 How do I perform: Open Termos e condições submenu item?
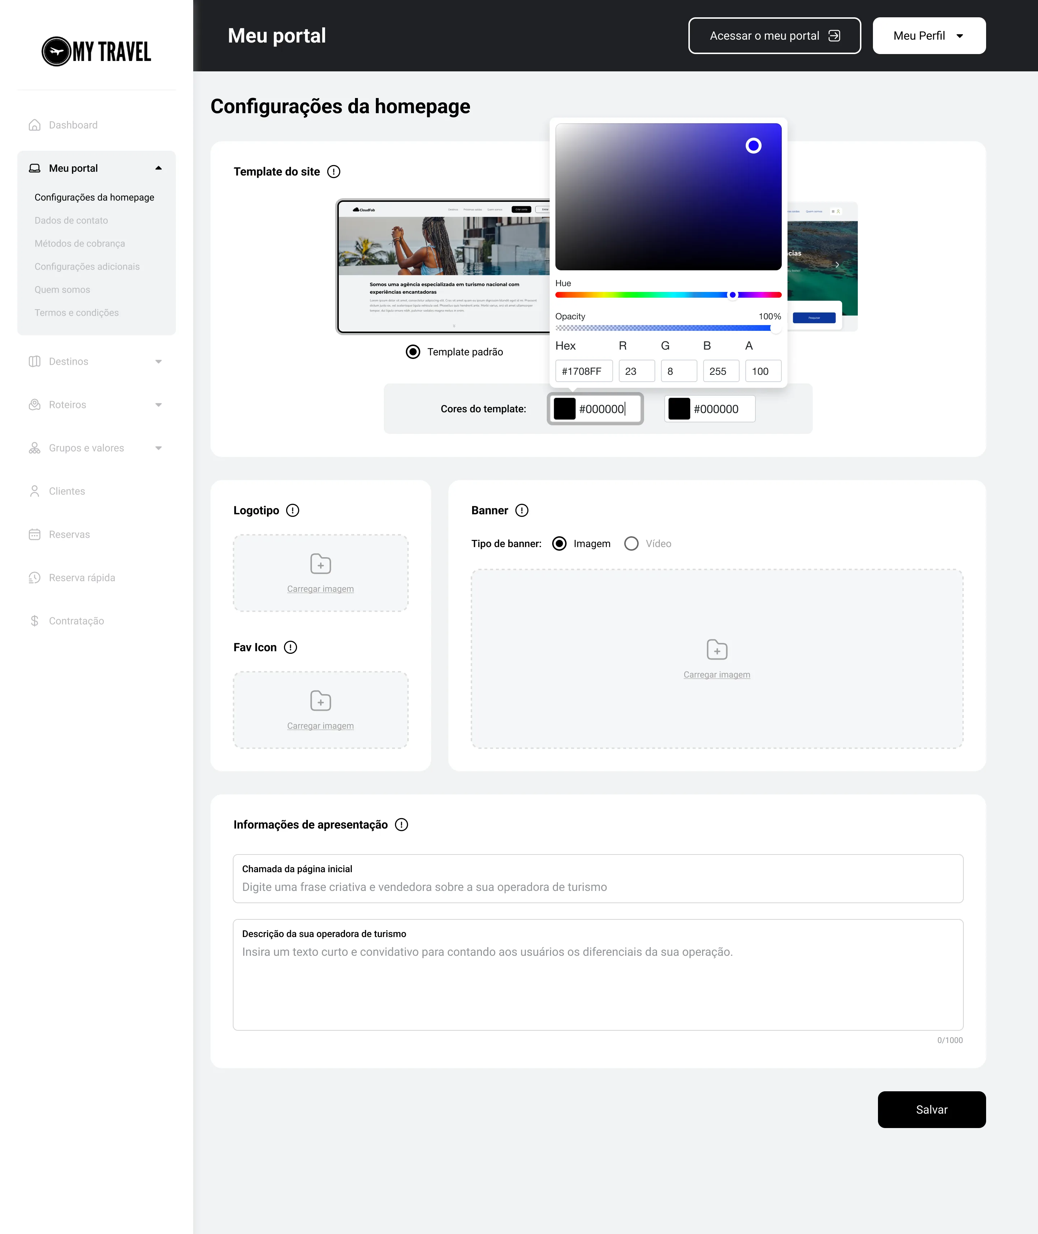(x=76, y=312)
